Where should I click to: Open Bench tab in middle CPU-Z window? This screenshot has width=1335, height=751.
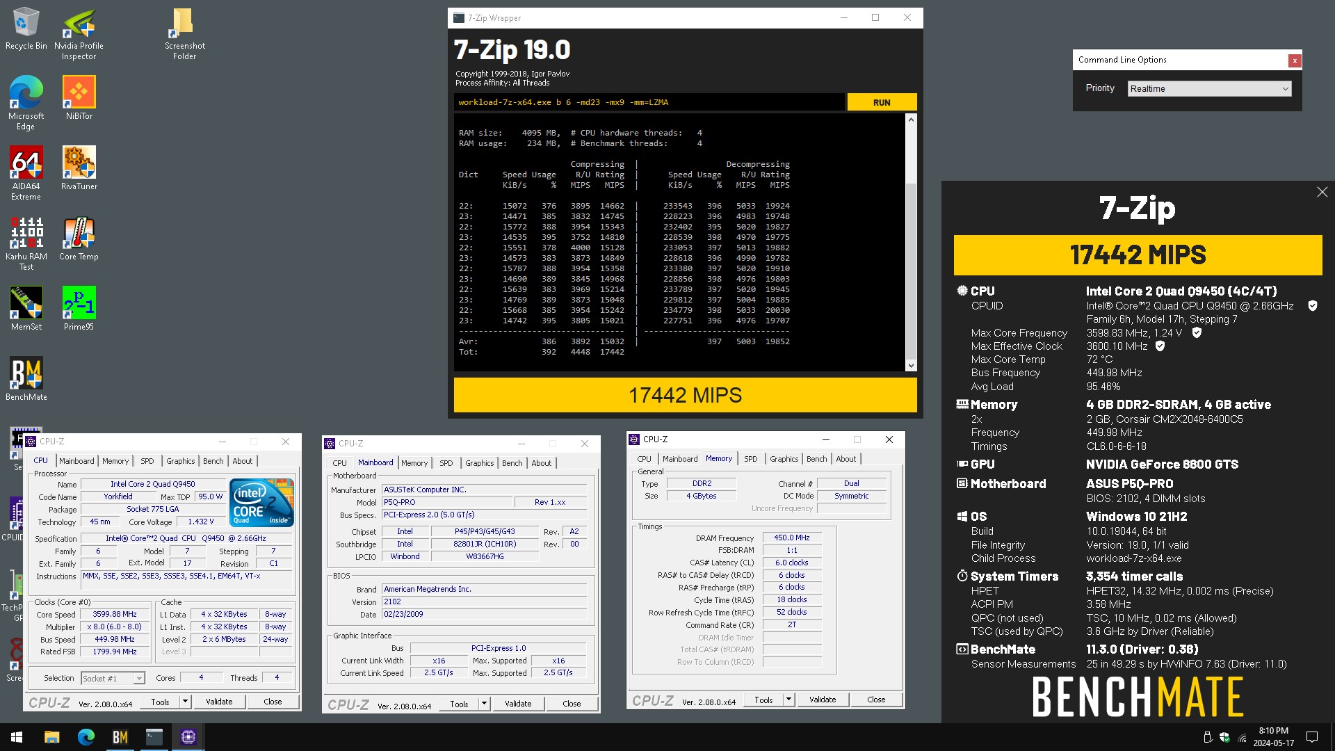coord(512,463)
